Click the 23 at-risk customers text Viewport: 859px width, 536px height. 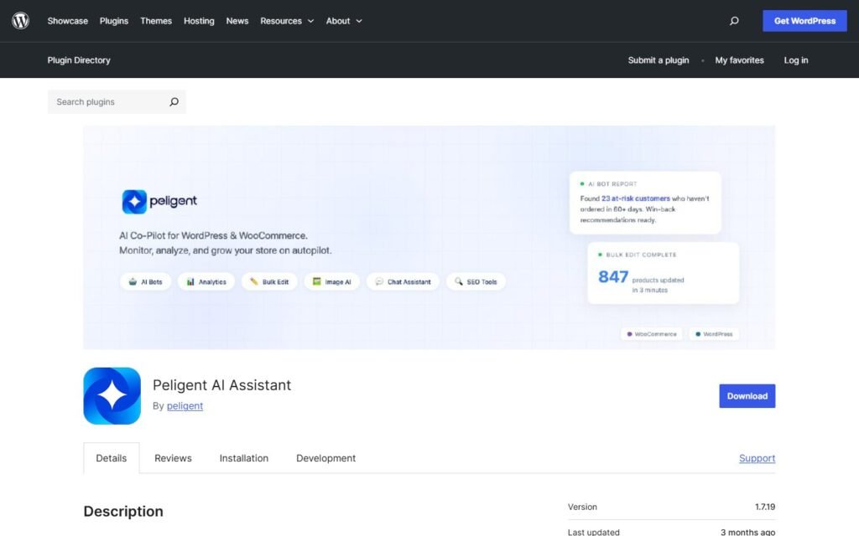pyautogui.click(x=636, y=198)
